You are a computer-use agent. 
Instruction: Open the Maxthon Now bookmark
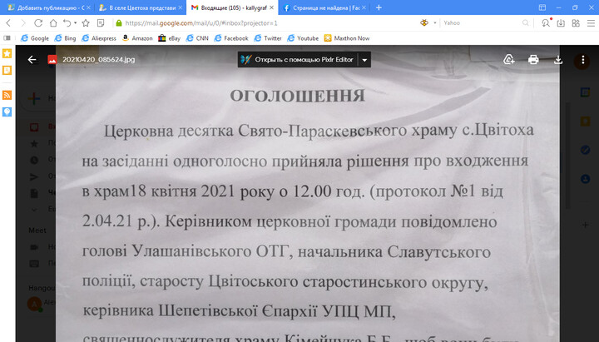tap(346, 37)
